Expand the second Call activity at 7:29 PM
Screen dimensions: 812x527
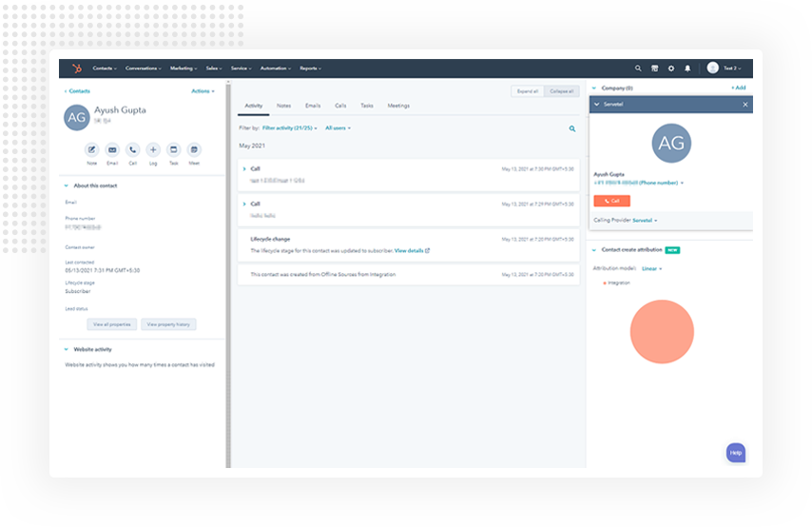tap(244, 205)
